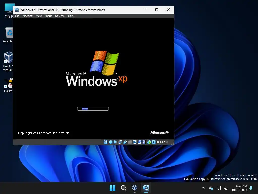Click the optical disc drive status icon
Screen dimensions: 258x194
pyautogui.click(x=111, y=142)
